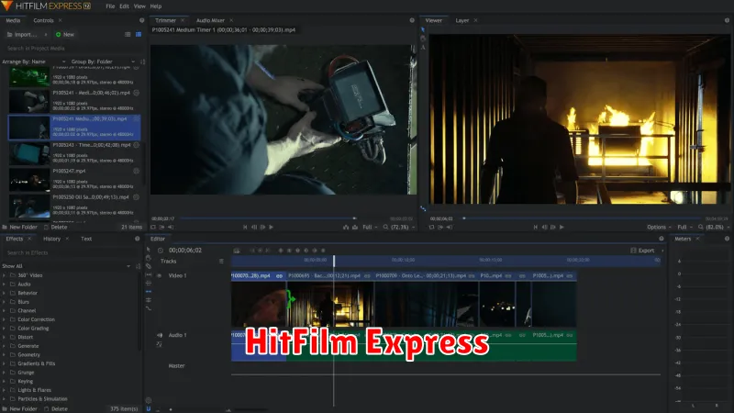Toggle link icon on P1000070 clip
The height and width of the screenshot is (413, 734).
pyautogui.click(x=280, y=276)
